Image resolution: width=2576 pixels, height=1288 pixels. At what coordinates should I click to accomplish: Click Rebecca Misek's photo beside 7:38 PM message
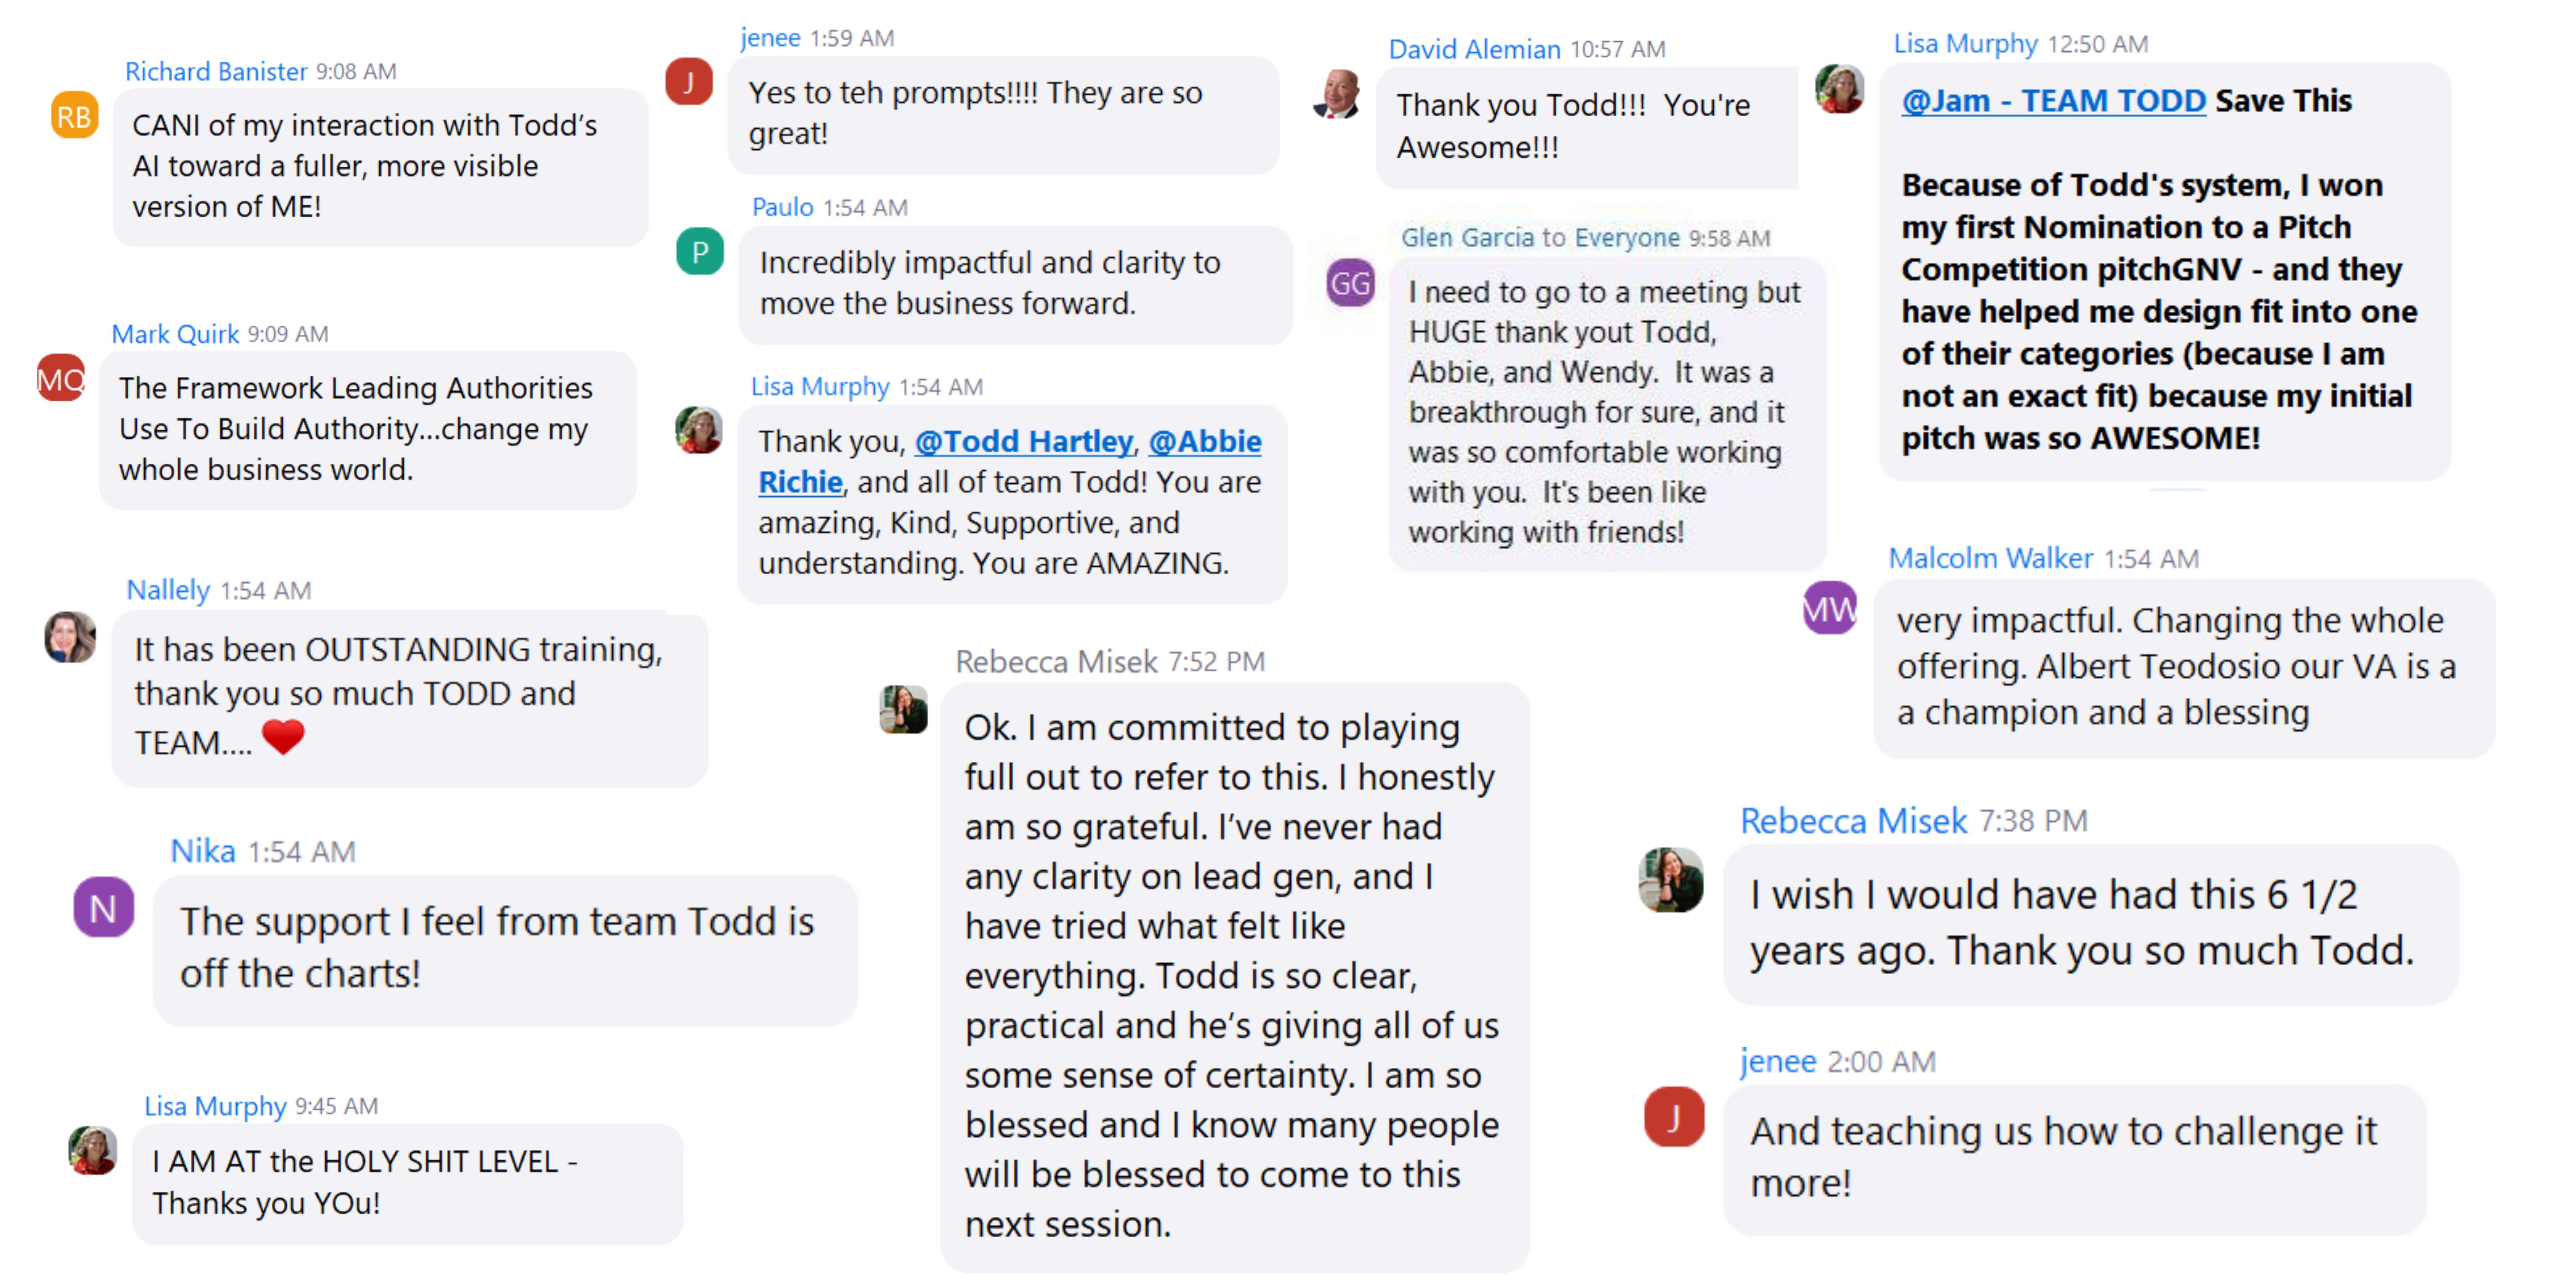point(1671,880)
